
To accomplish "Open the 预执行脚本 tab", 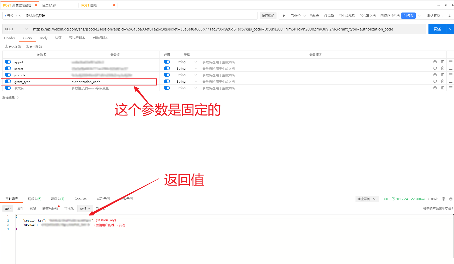I will (x=77, y=38).
